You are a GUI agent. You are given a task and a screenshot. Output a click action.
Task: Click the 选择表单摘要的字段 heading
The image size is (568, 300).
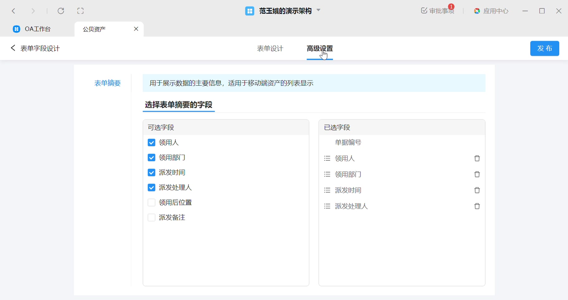pyautogui.click(x=178, y=105)
